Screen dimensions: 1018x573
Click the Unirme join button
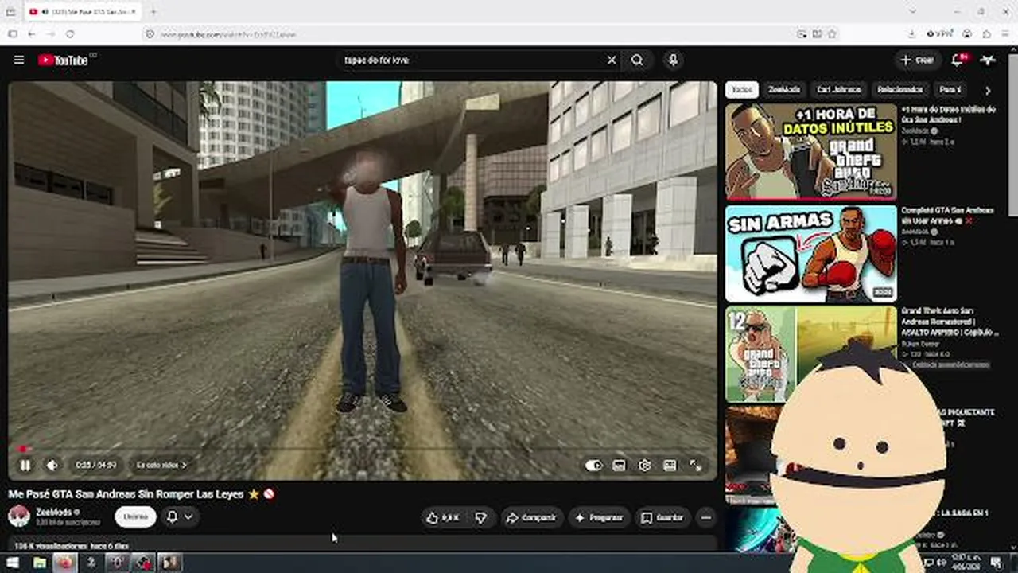coord(135,516)
